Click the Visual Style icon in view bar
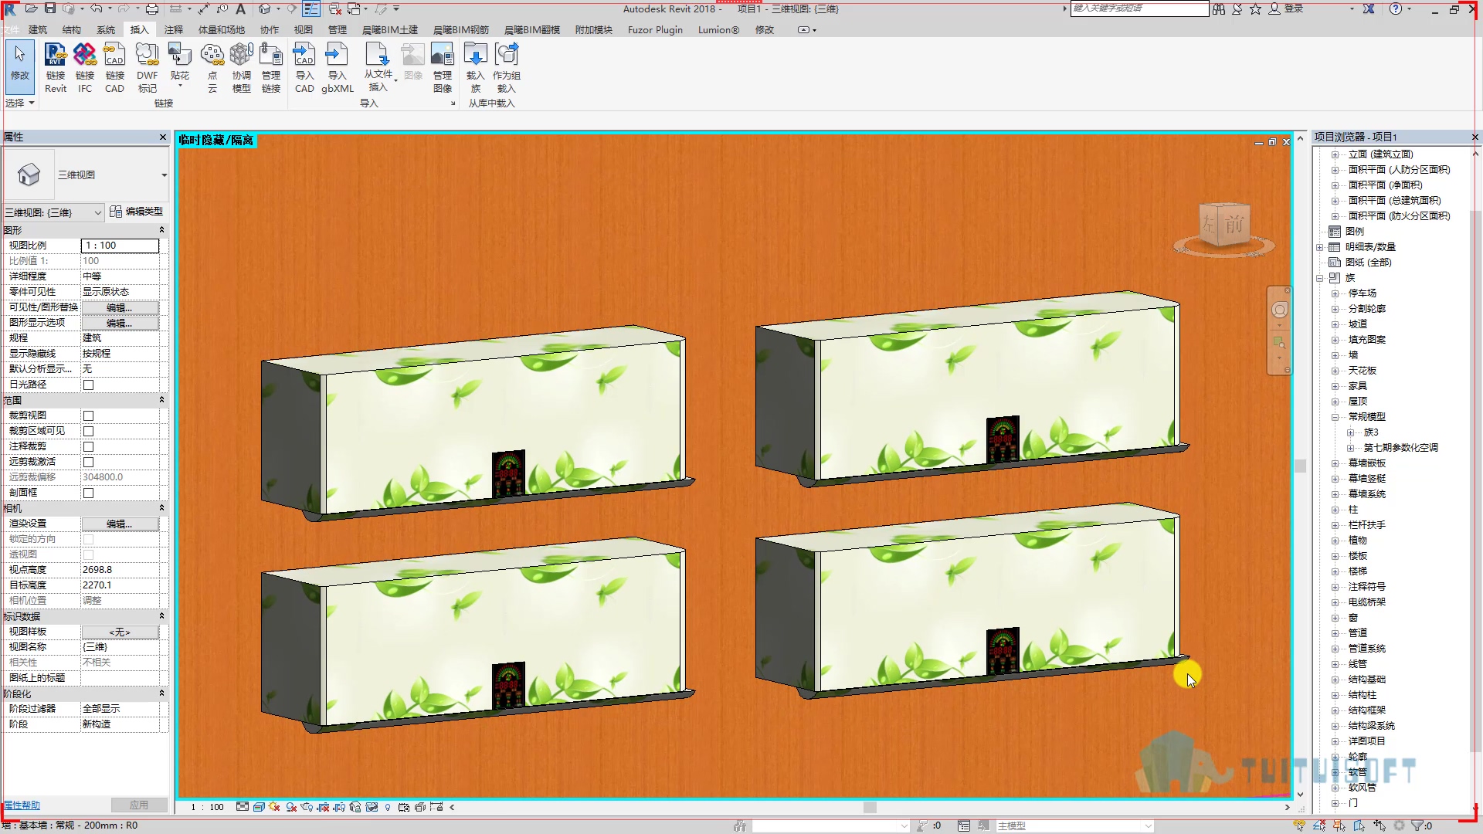 pos(259,807)
